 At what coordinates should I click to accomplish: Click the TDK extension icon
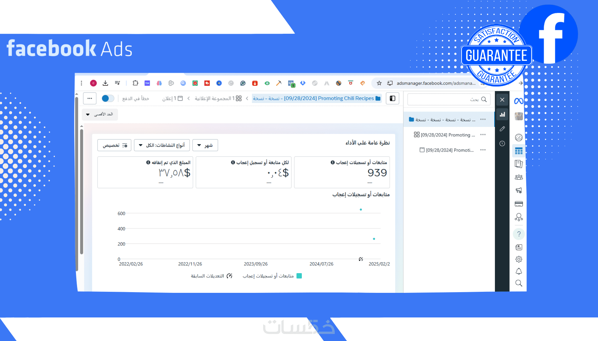pos(147,83)
